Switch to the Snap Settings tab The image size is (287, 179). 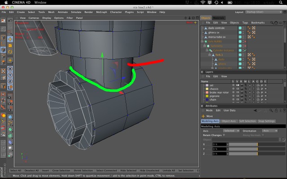click(x=266, y=121)
